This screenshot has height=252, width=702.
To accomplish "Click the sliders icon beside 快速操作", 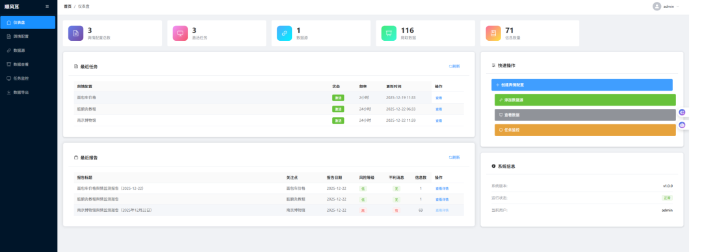I will tap(493, 65).
